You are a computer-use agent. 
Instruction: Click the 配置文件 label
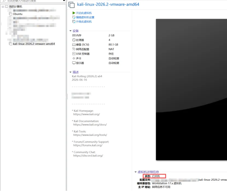click(145, 180)
